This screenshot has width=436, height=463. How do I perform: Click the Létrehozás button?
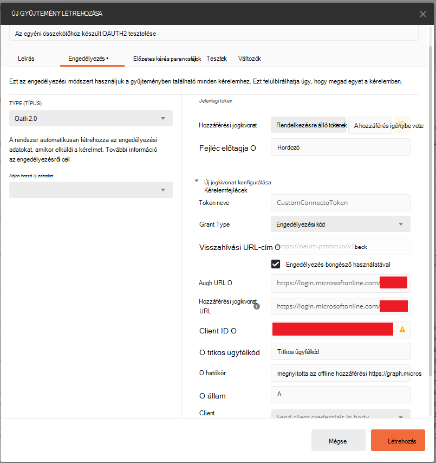(x=398, y=440)
